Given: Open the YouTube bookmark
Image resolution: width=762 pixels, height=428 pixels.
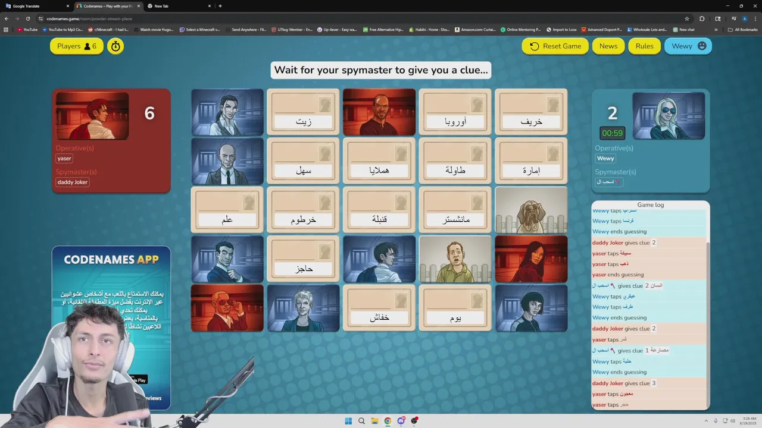Looking at the screenshot, I should pos(27,29).
